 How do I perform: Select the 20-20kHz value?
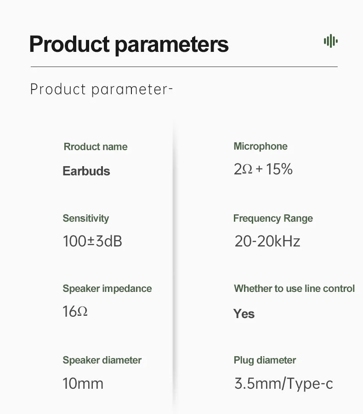point(267,241)
